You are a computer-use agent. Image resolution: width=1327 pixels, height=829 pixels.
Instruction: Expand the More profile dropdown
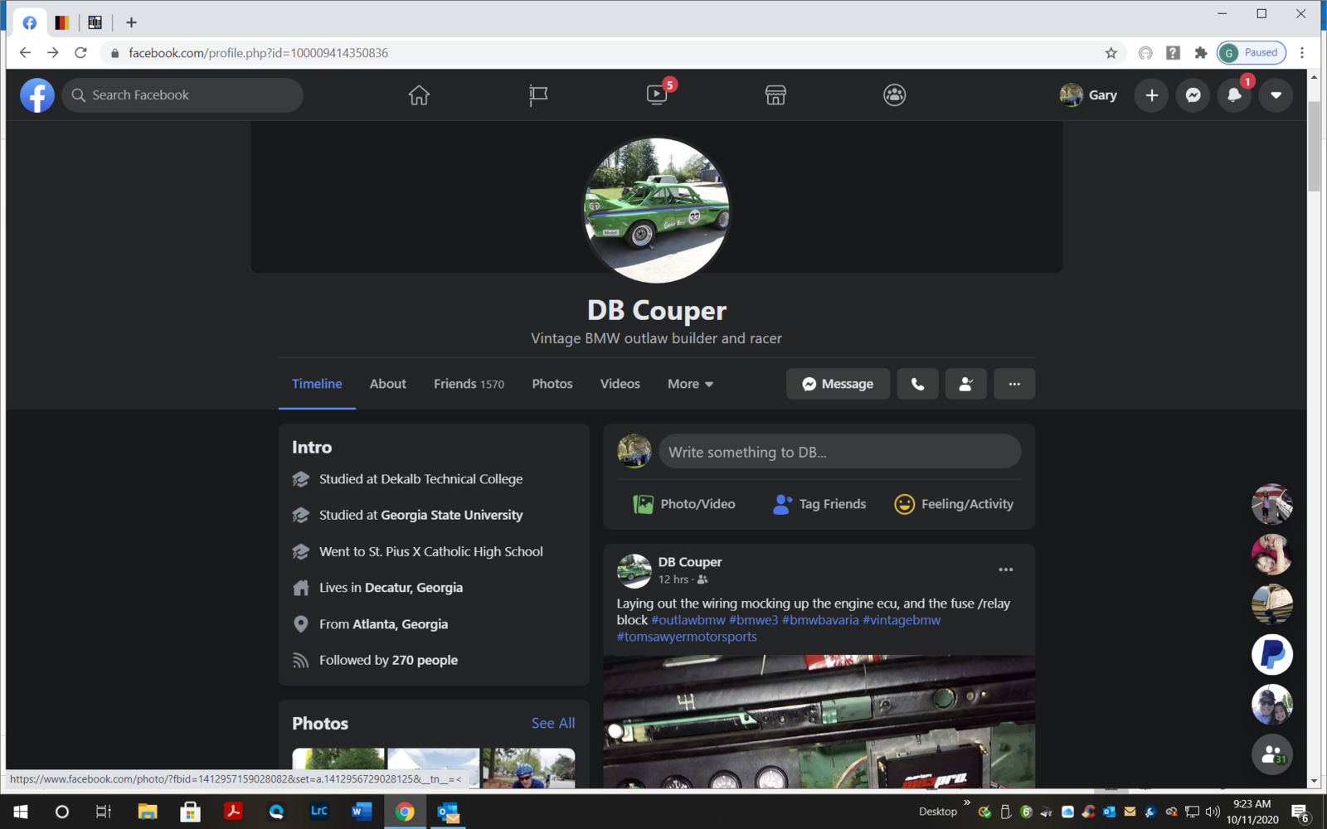[x=690, y=384]
